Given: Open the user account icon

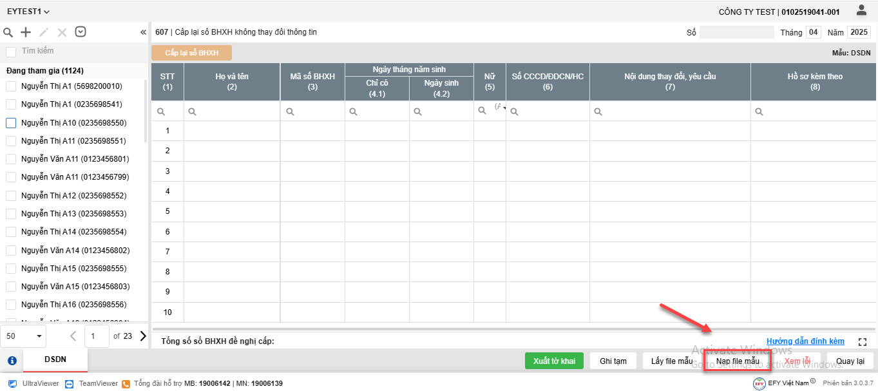Looking at the screenshot, I should click(861, 10).
